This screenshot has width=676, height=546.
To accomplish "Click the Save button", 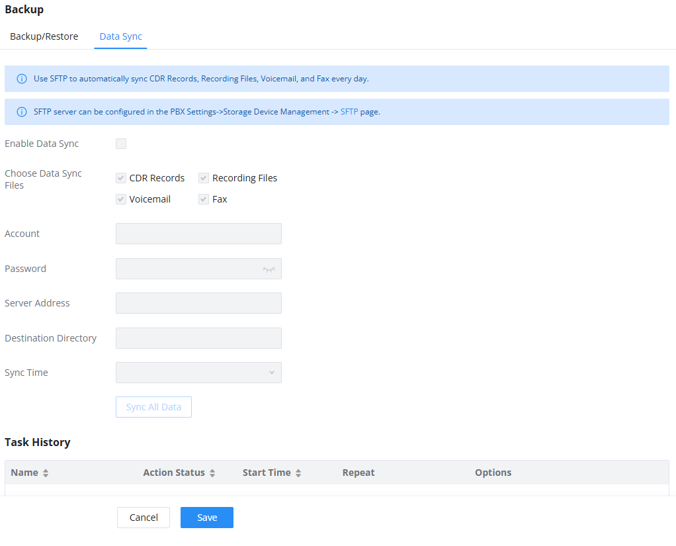I will point(207,518).
